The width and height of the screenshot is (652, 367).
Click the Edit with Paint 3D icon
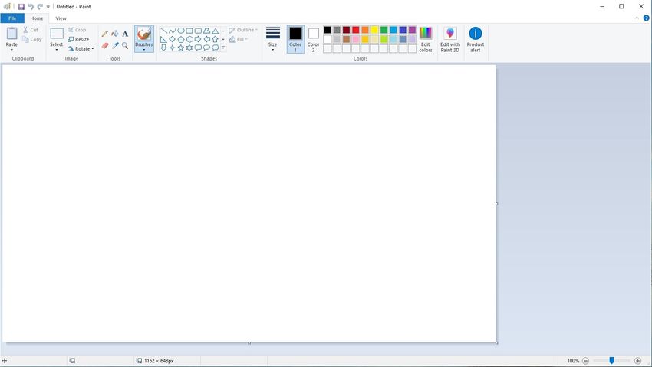click(450, 34)
